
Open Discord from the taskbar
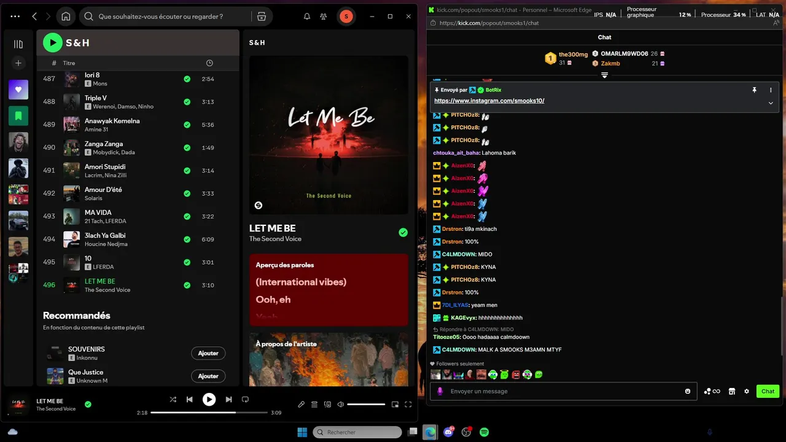tap(448, 432)
